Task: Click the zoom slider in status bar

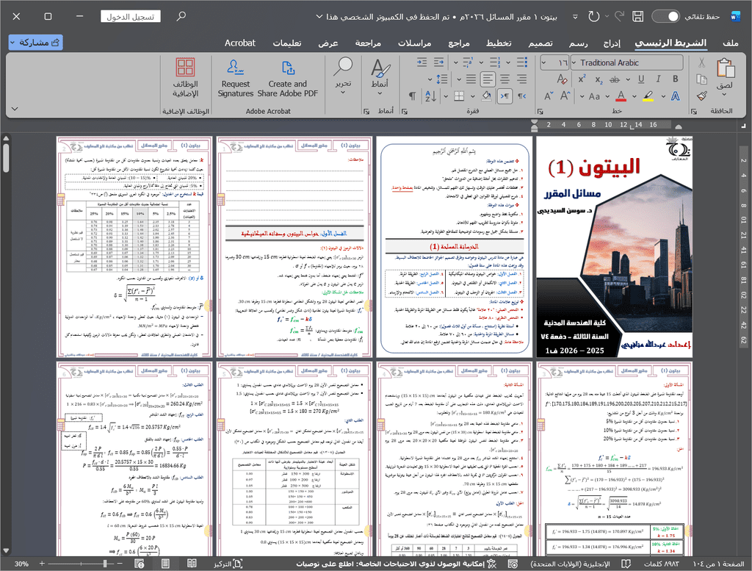Action: coord(82,564)
